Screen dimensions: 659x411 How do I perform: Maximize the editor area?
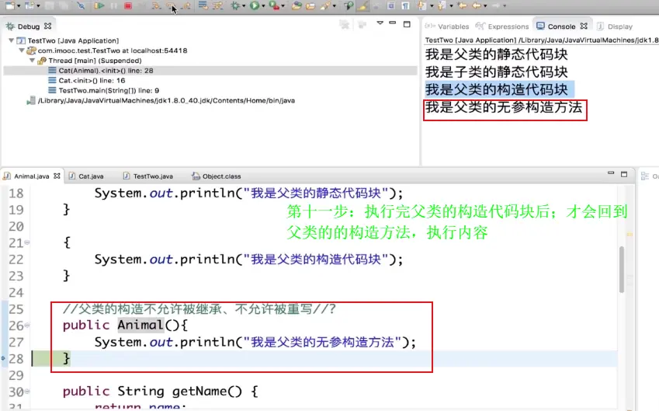click(624, 174)
